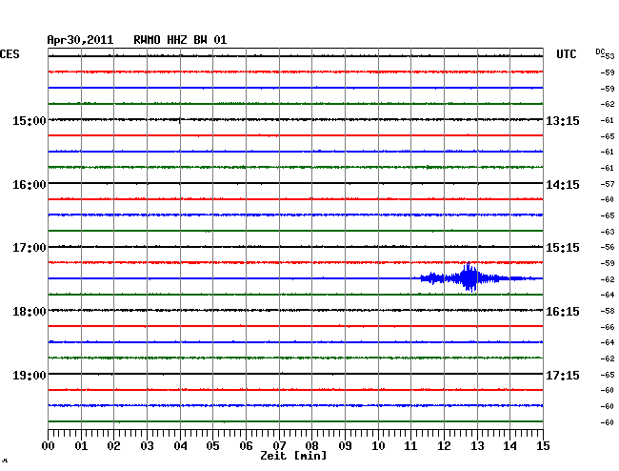
Task: Click minute 05 on the time axis
Action: tap(212, 445)
